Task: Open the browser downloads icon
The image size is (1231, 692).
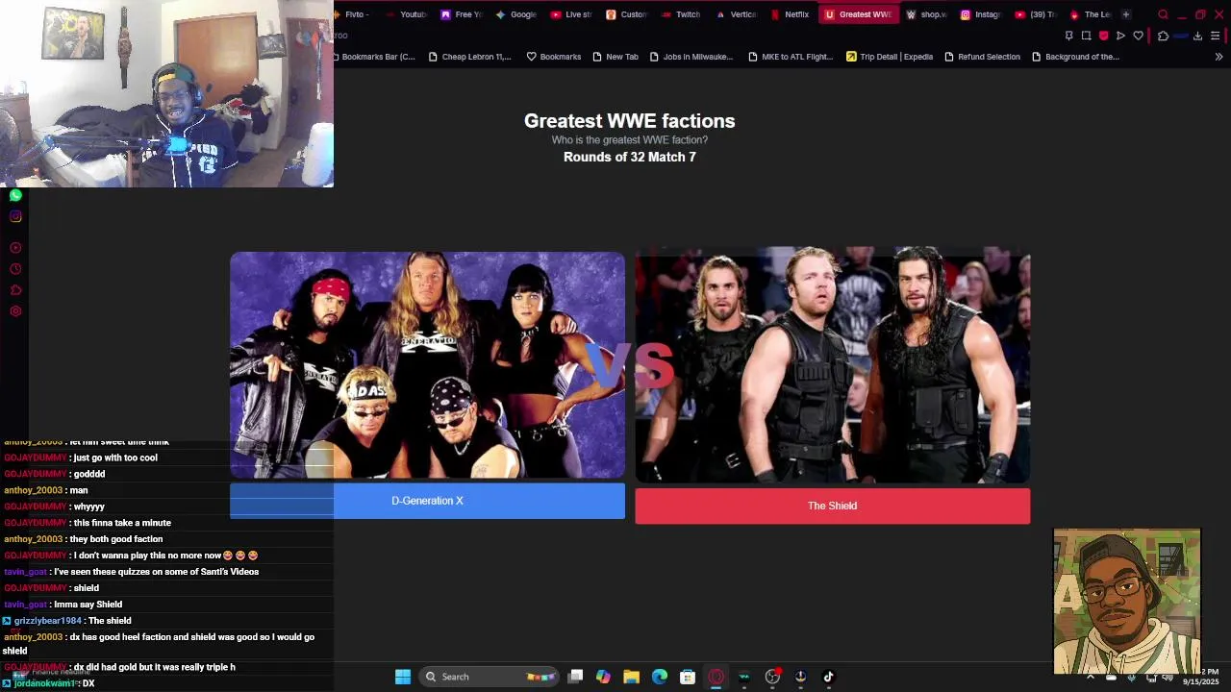Action: coord(1197,36)
